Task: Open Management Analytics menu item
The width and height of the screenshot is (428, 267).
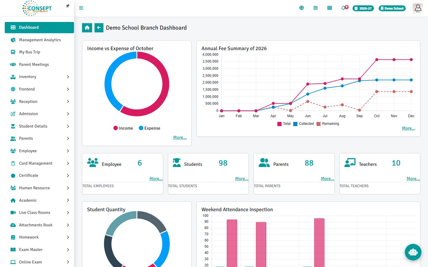Action: point(39,40)
